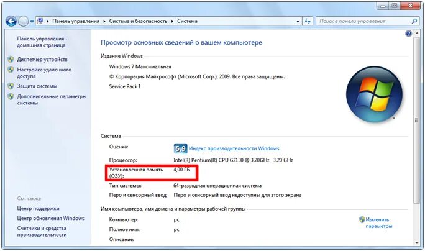425x251 pixels.
Task: Click 'Windows 7 Максимальная' edition text
Action: 140,66
